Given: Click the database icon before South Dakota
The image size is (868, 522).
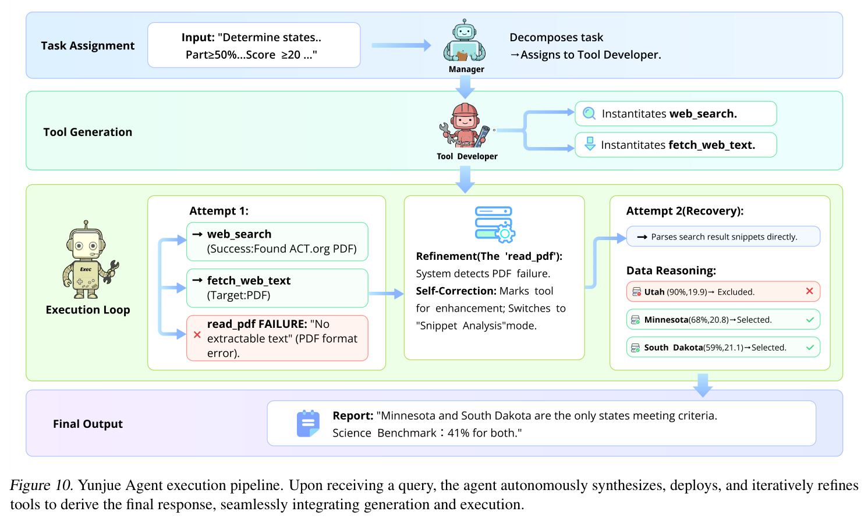Looking at the screenshot, I should (x=636, y=348).
